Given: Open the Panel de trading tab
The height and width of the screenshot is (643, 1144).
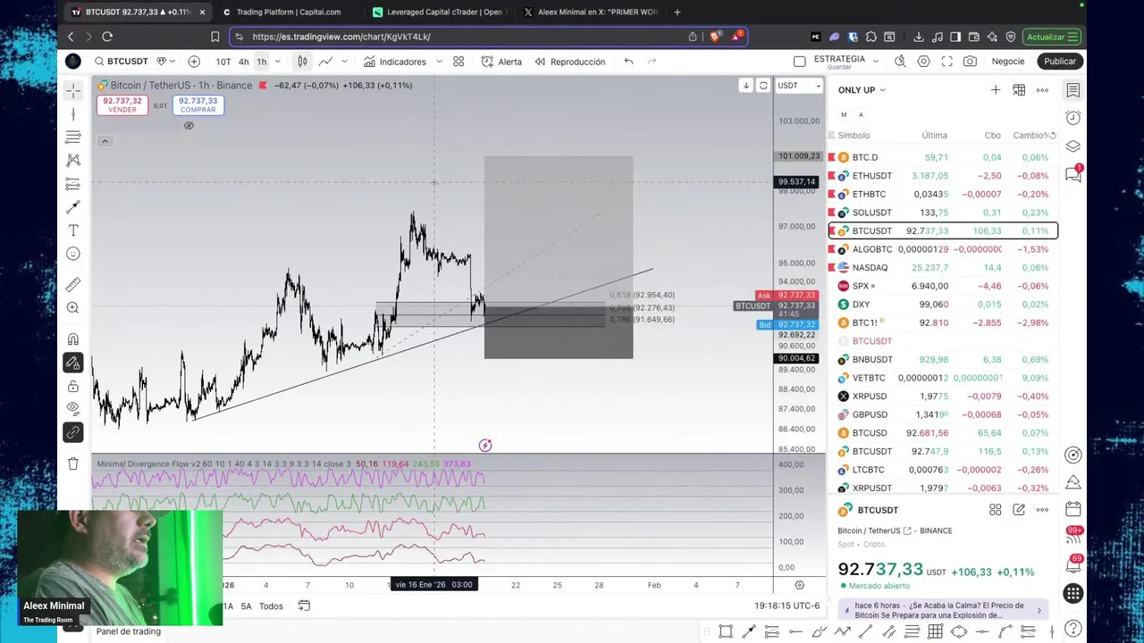Looking at the screenshot, I should (128, 631).
